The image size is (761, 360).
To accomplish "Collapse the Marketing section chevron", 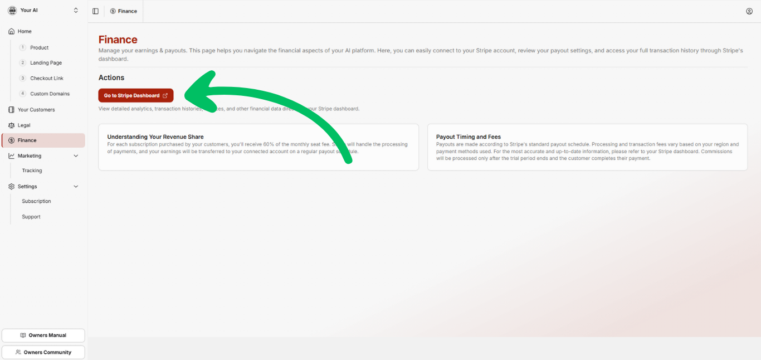I will (76, 156).
